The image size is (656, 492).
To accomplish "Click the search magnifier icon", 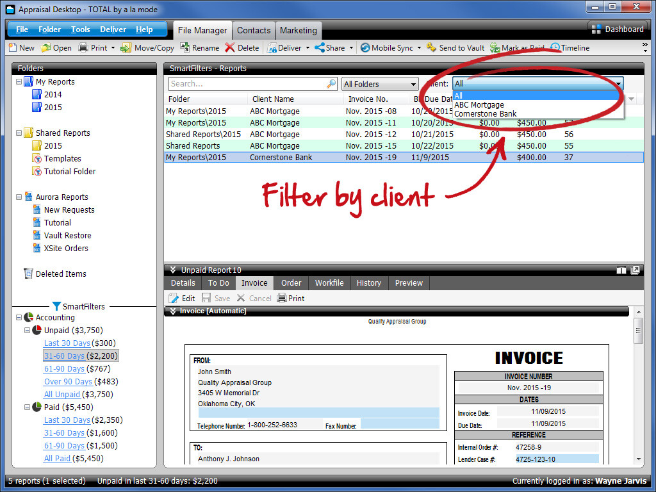I will [x=331, y=84].
